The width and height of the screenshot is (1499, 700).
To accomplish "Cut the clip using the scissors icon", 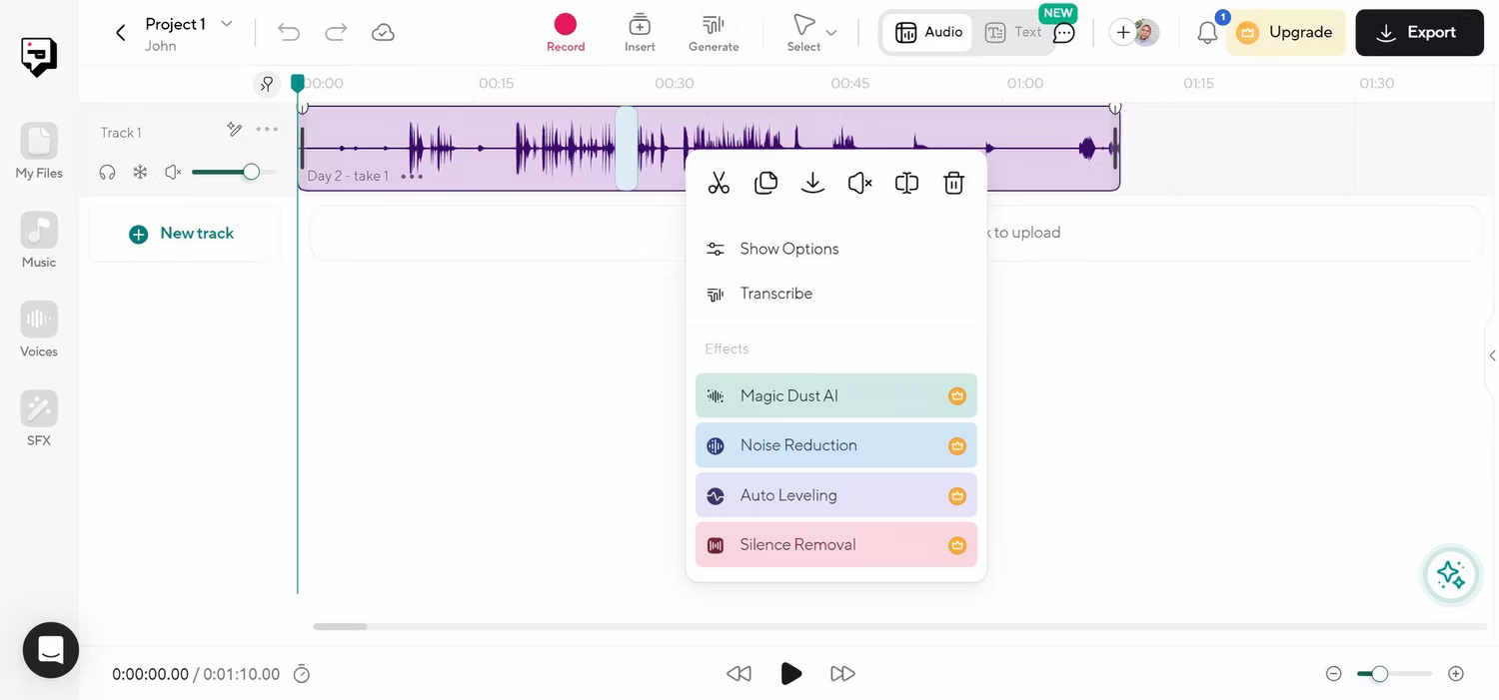I will (x=719, y=183).
